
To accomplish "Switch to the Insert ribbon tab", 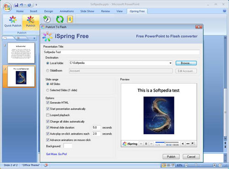I will click(33, 11).
